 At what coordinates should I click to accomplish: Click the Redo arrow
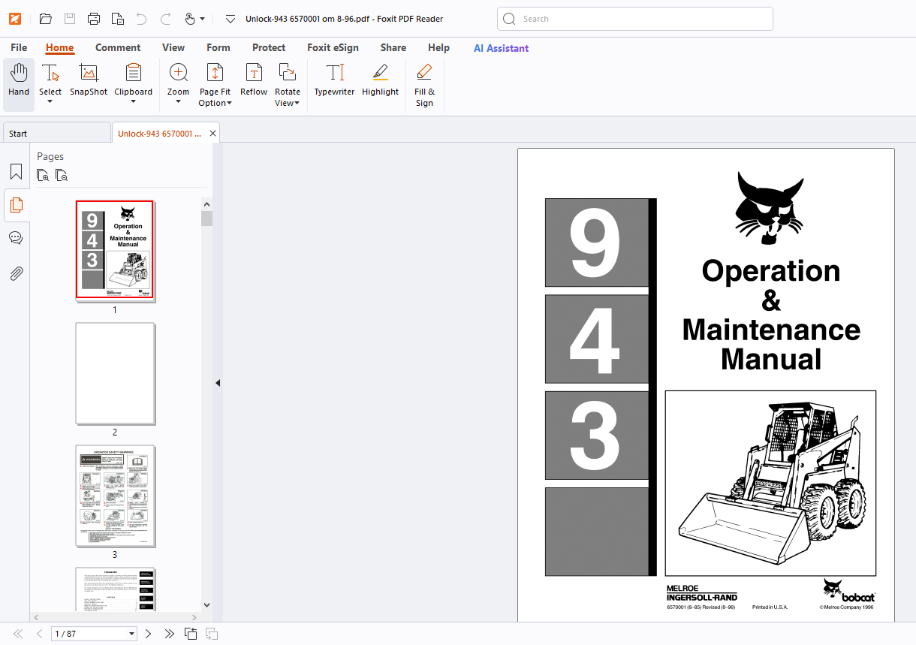(x=166, y=19)
